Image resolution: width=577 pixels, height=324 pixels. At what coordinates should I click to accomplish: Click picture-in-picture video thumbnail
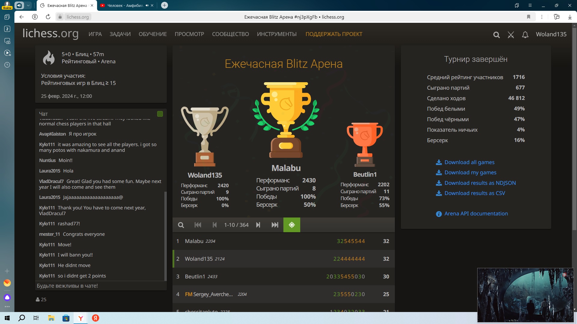click(x=525, y=295)
